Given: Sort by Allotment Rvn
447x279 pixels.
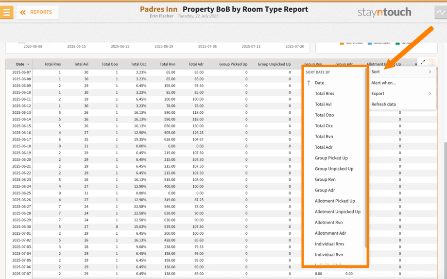Looking at the screenshot, I should point(329,223).
